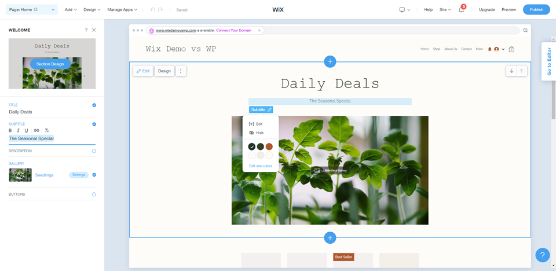Enable the Description checkbox
This screenshot has width=556, height=271.
pyautogui.click(x=94, y=151)
